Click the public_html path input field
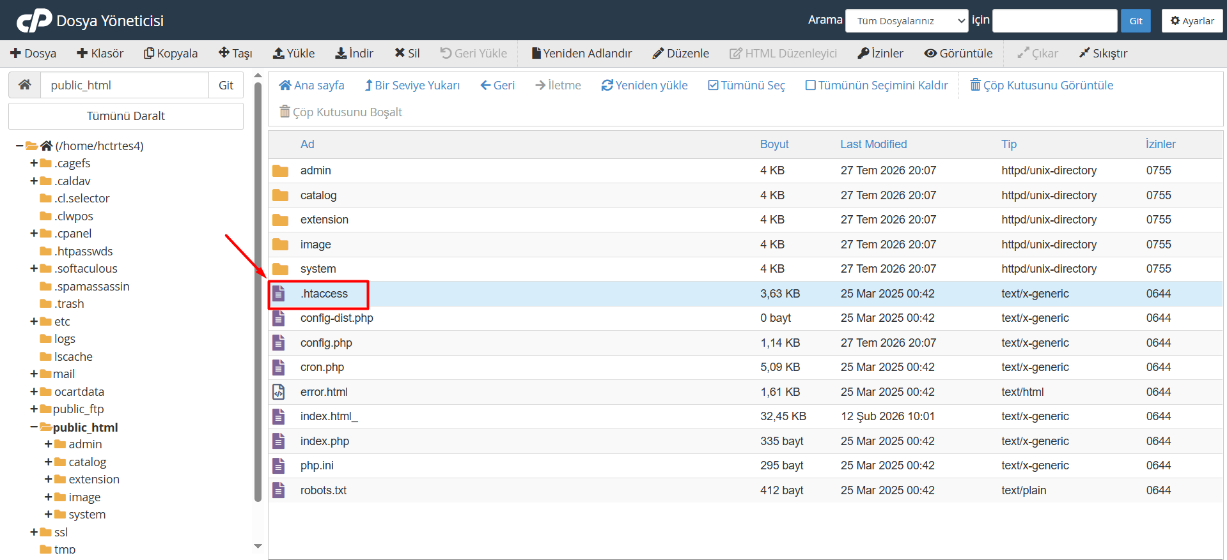The image size is (1227, 560). tap(125, 85)
